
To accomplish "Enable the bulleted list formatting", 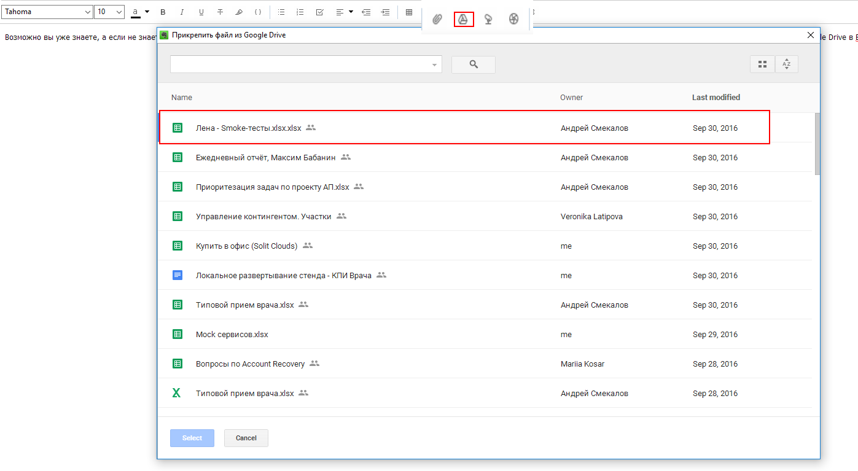I will point(281,12).
